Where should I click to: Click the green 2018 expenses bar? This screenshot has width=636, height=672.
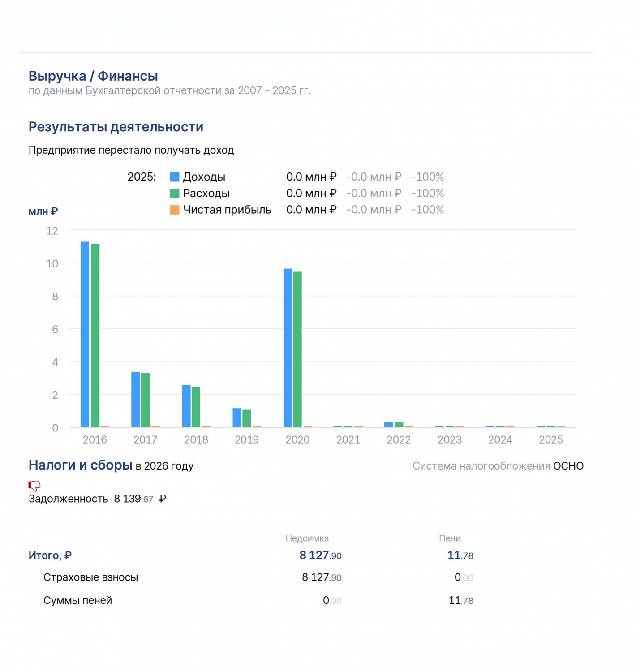point(196,407)
